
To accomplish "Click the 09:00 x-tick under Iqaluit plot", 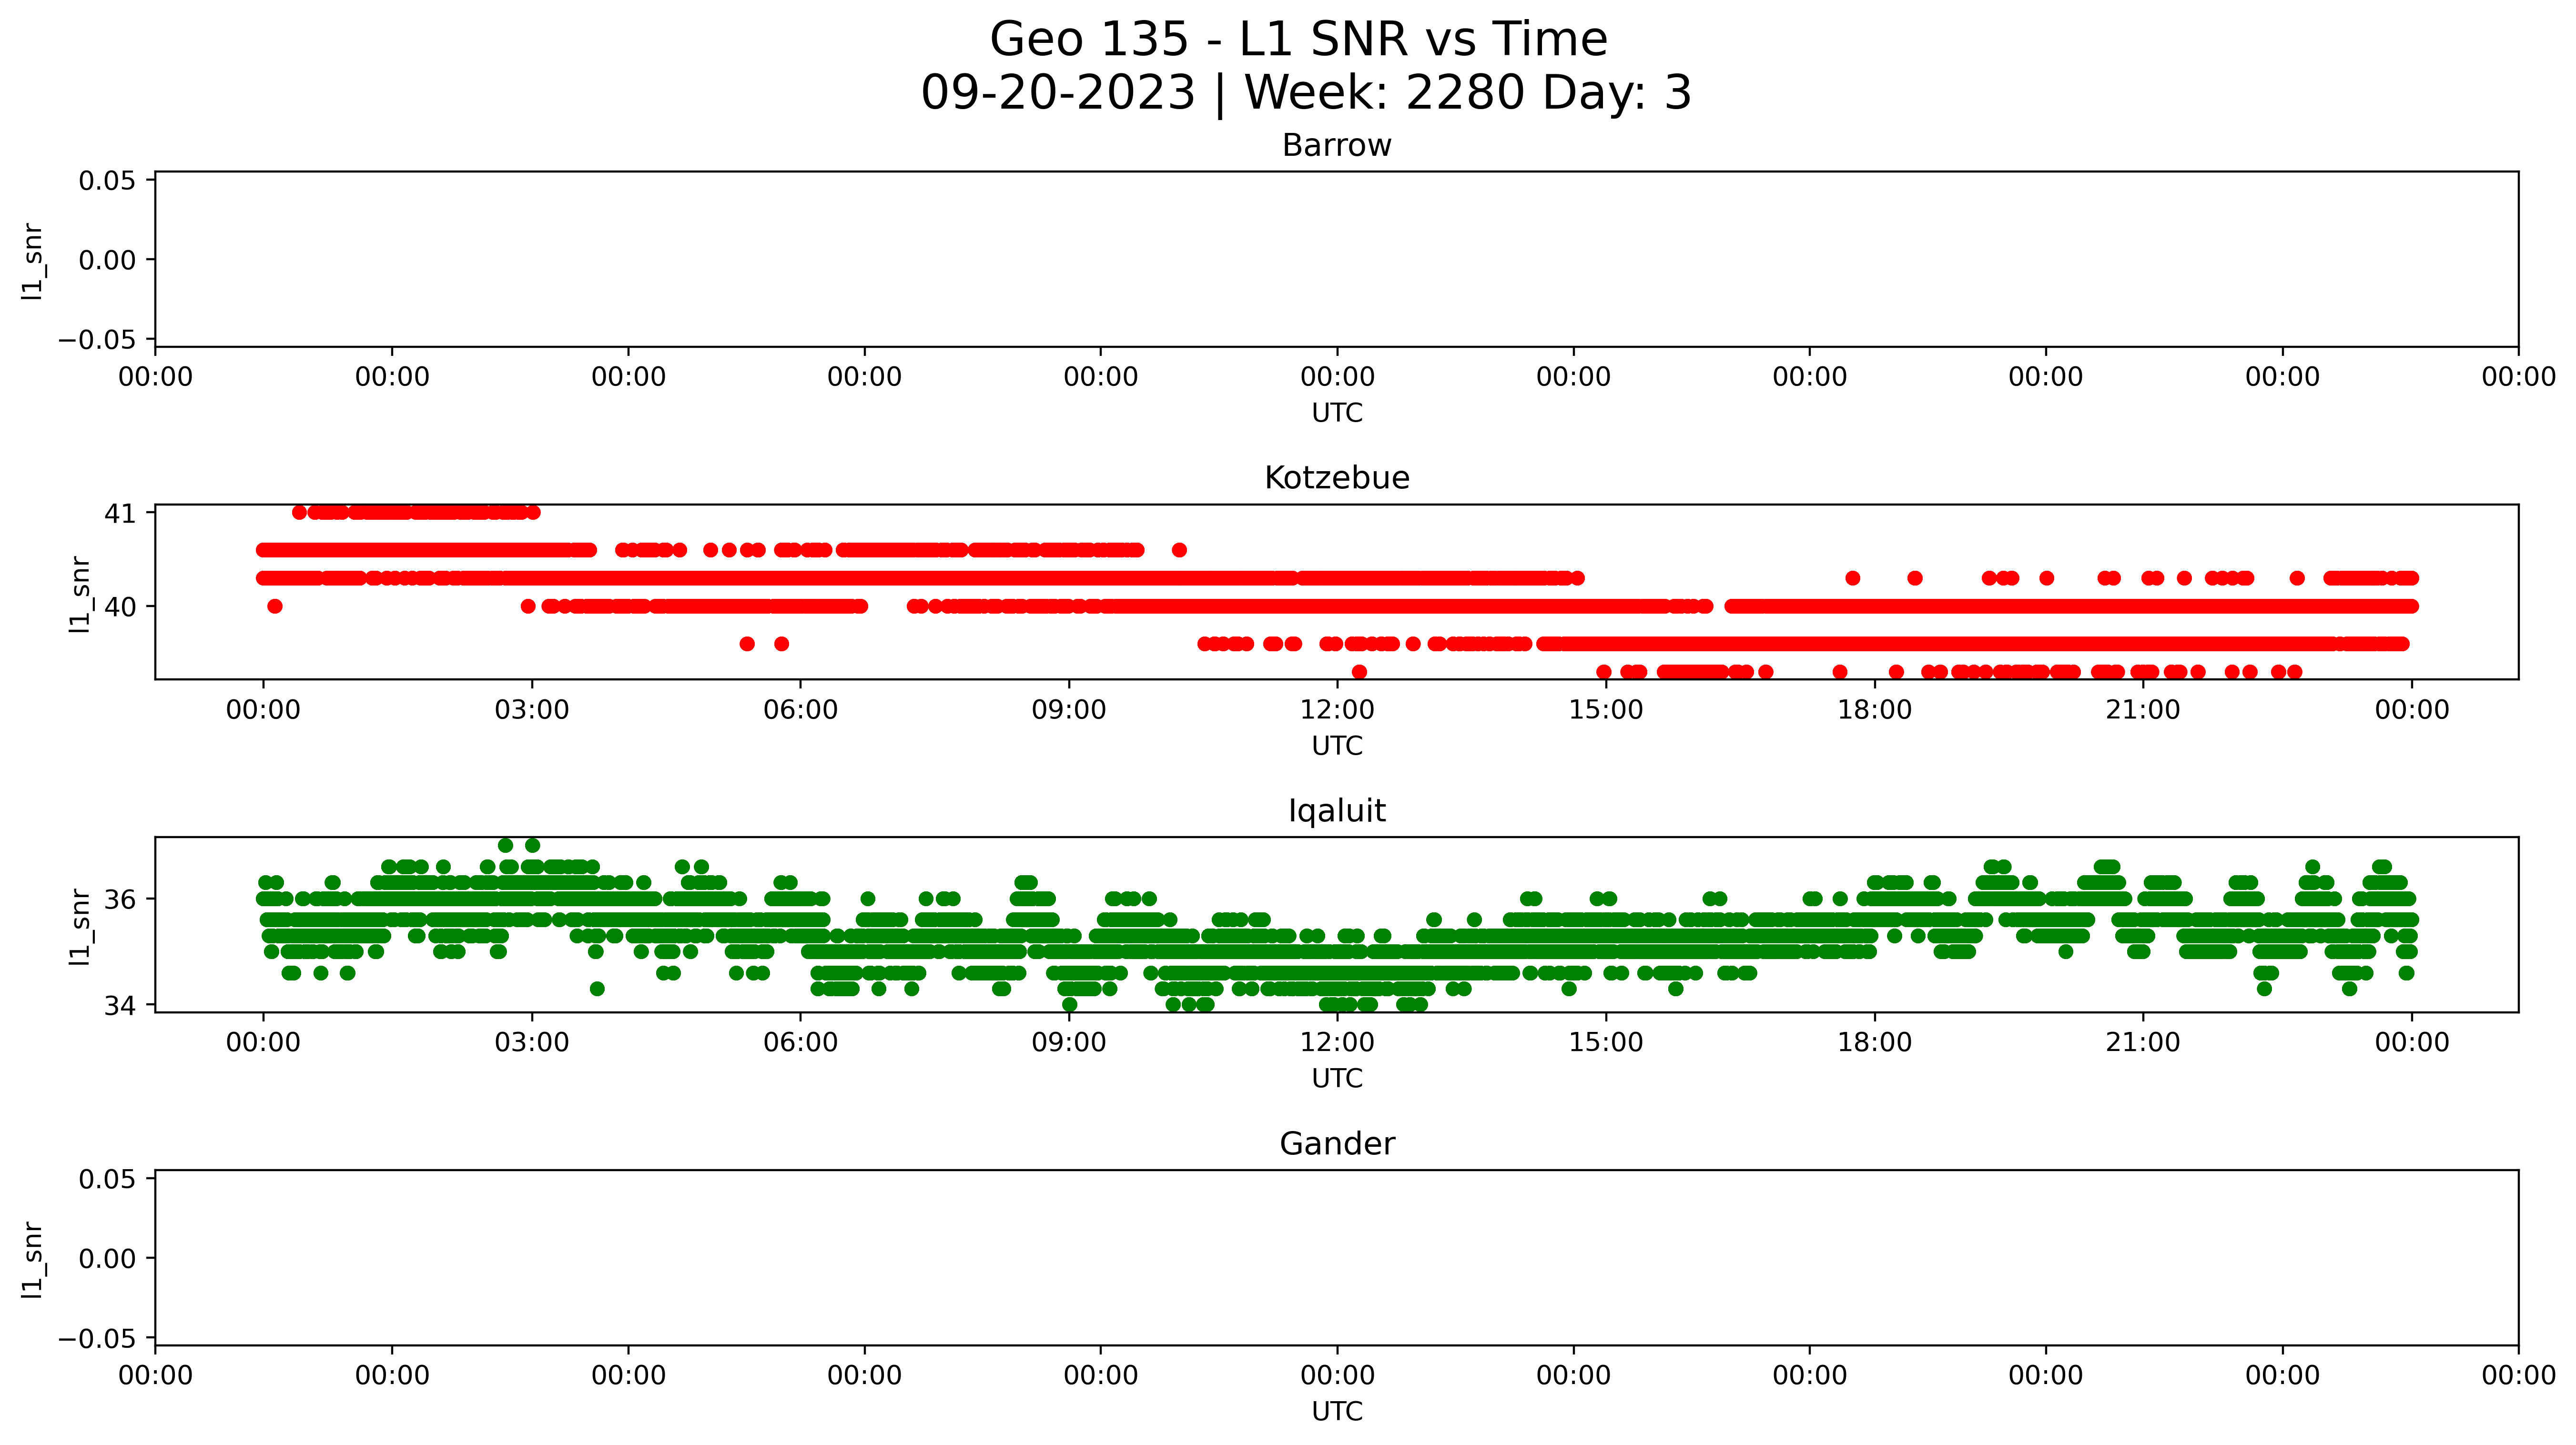I will tap(1069, 1043).
